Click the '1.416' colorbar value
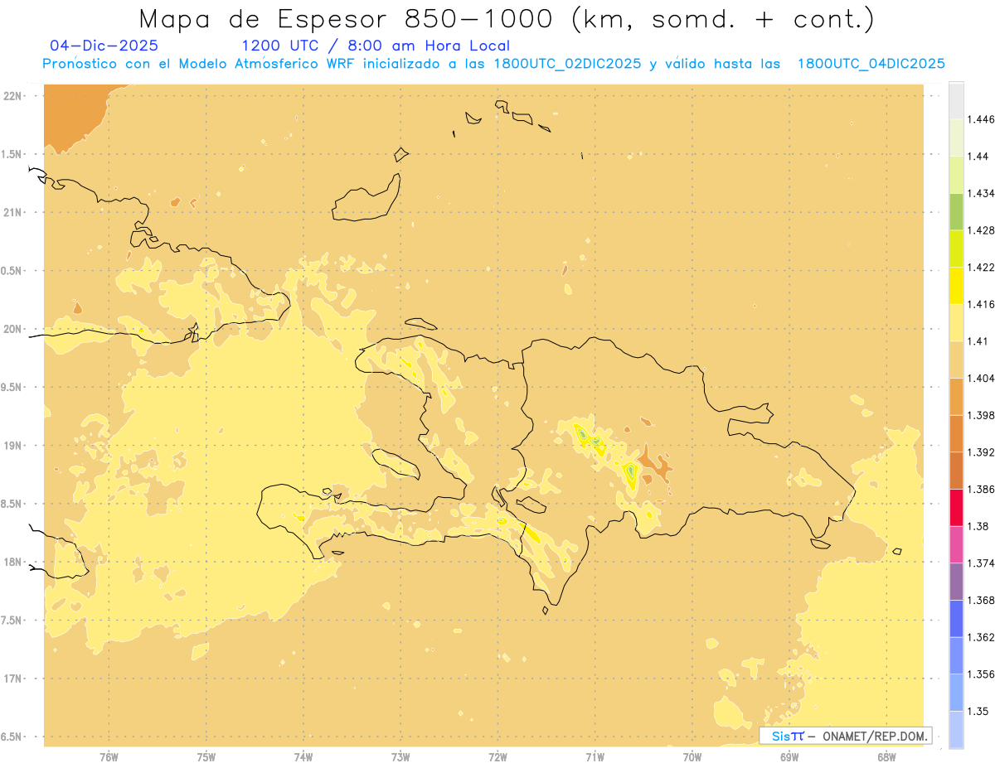Screen dimensions: 995x768 980,304
